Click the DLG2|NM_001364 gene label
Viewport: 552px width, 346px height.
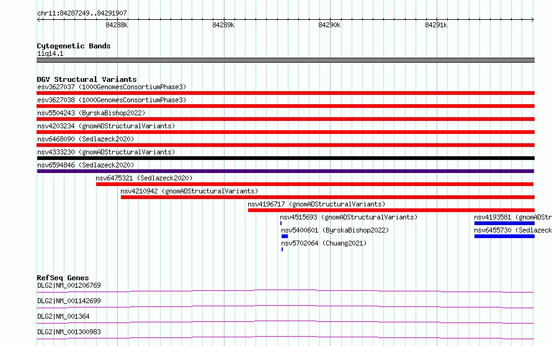(63, 316)
